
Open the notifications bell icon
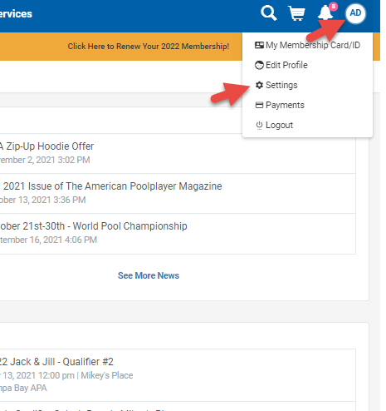pos(326,12)
